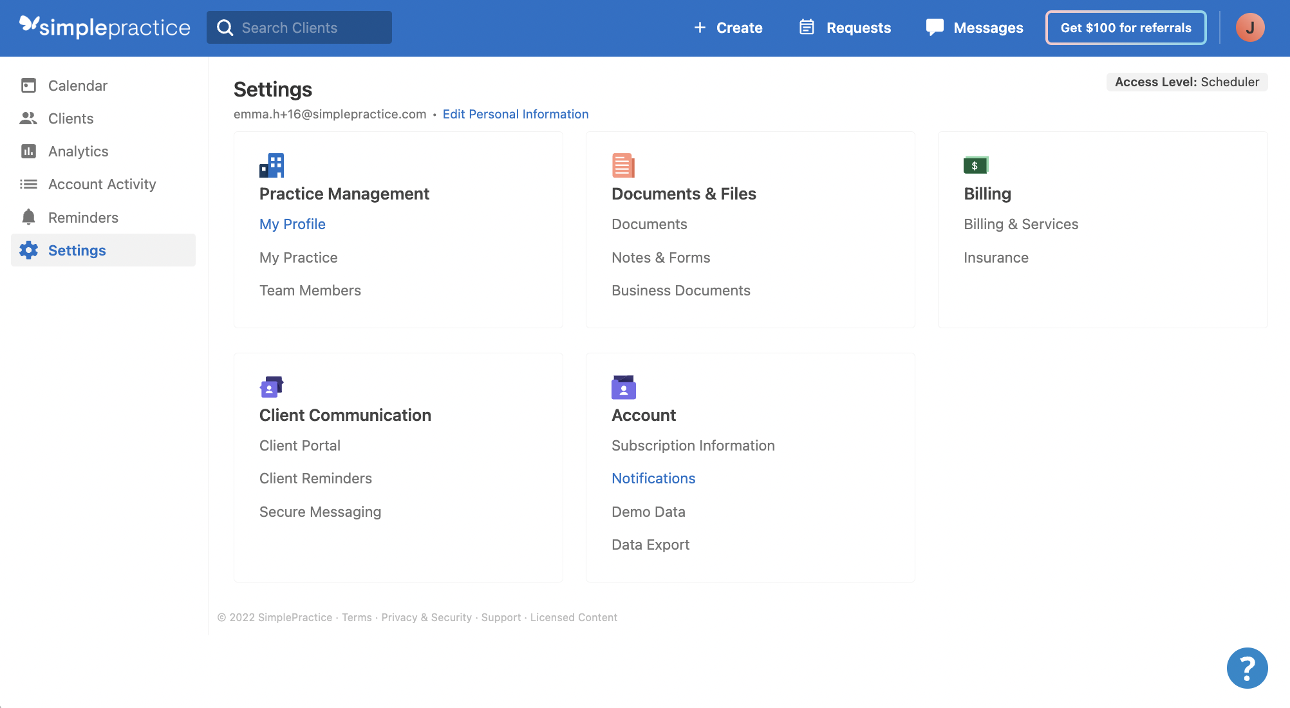Click Edit Personal Information link
This screenshot has width=1290, height=708.
coord(516,114)
